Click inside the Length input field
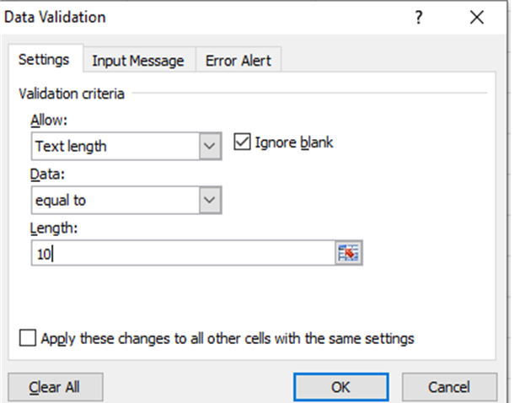This screenshot has height=403, width=520. [181, 253]
